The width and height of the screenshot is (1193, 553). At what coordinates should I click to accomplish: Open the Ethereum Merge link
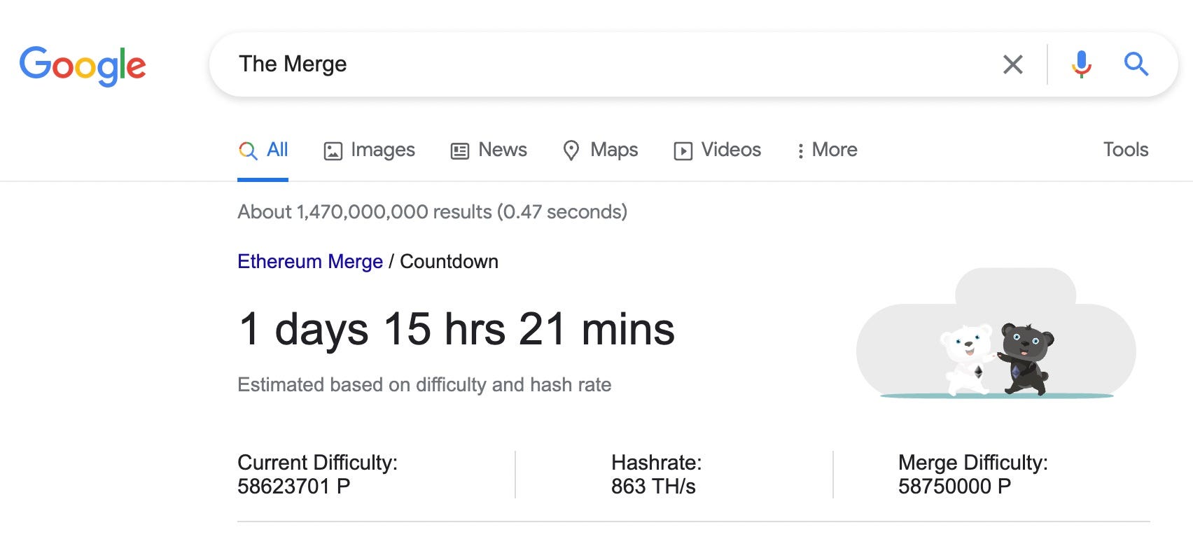pyautogui.click(x=309, y=261)
